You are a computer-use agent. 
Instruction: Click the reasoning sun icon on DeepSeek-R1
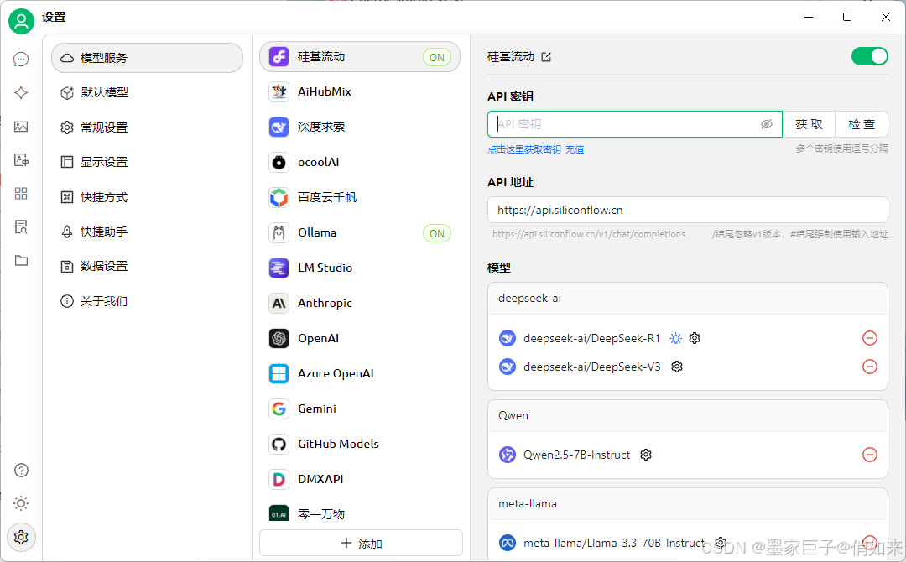(675, 338)
